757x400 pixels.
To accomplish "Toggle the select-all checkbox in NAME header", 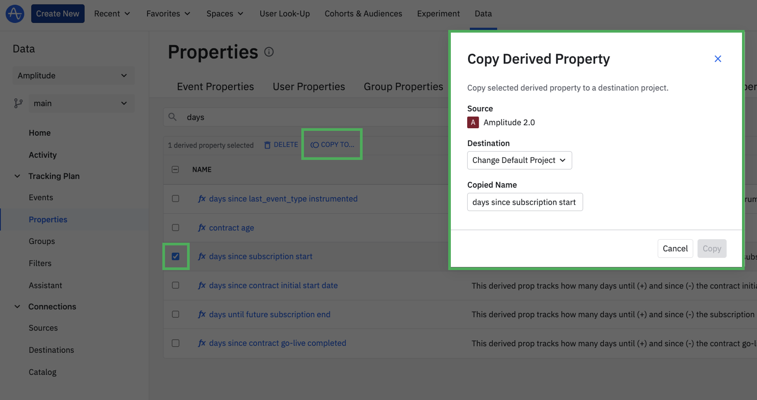I will click(175, 170).
